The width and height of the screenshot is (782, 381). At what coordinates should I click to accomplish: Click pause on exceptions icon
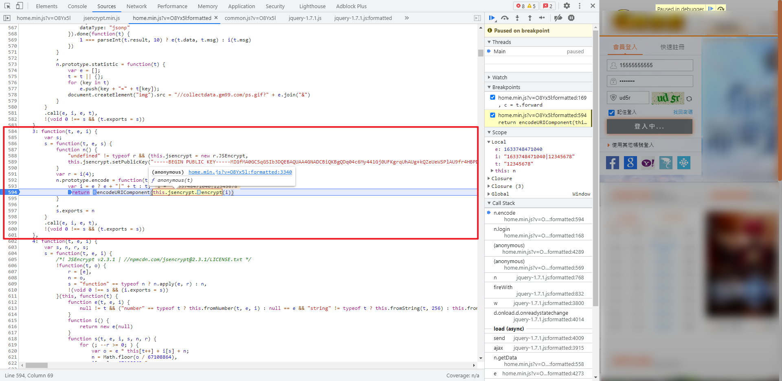point(571,18)
